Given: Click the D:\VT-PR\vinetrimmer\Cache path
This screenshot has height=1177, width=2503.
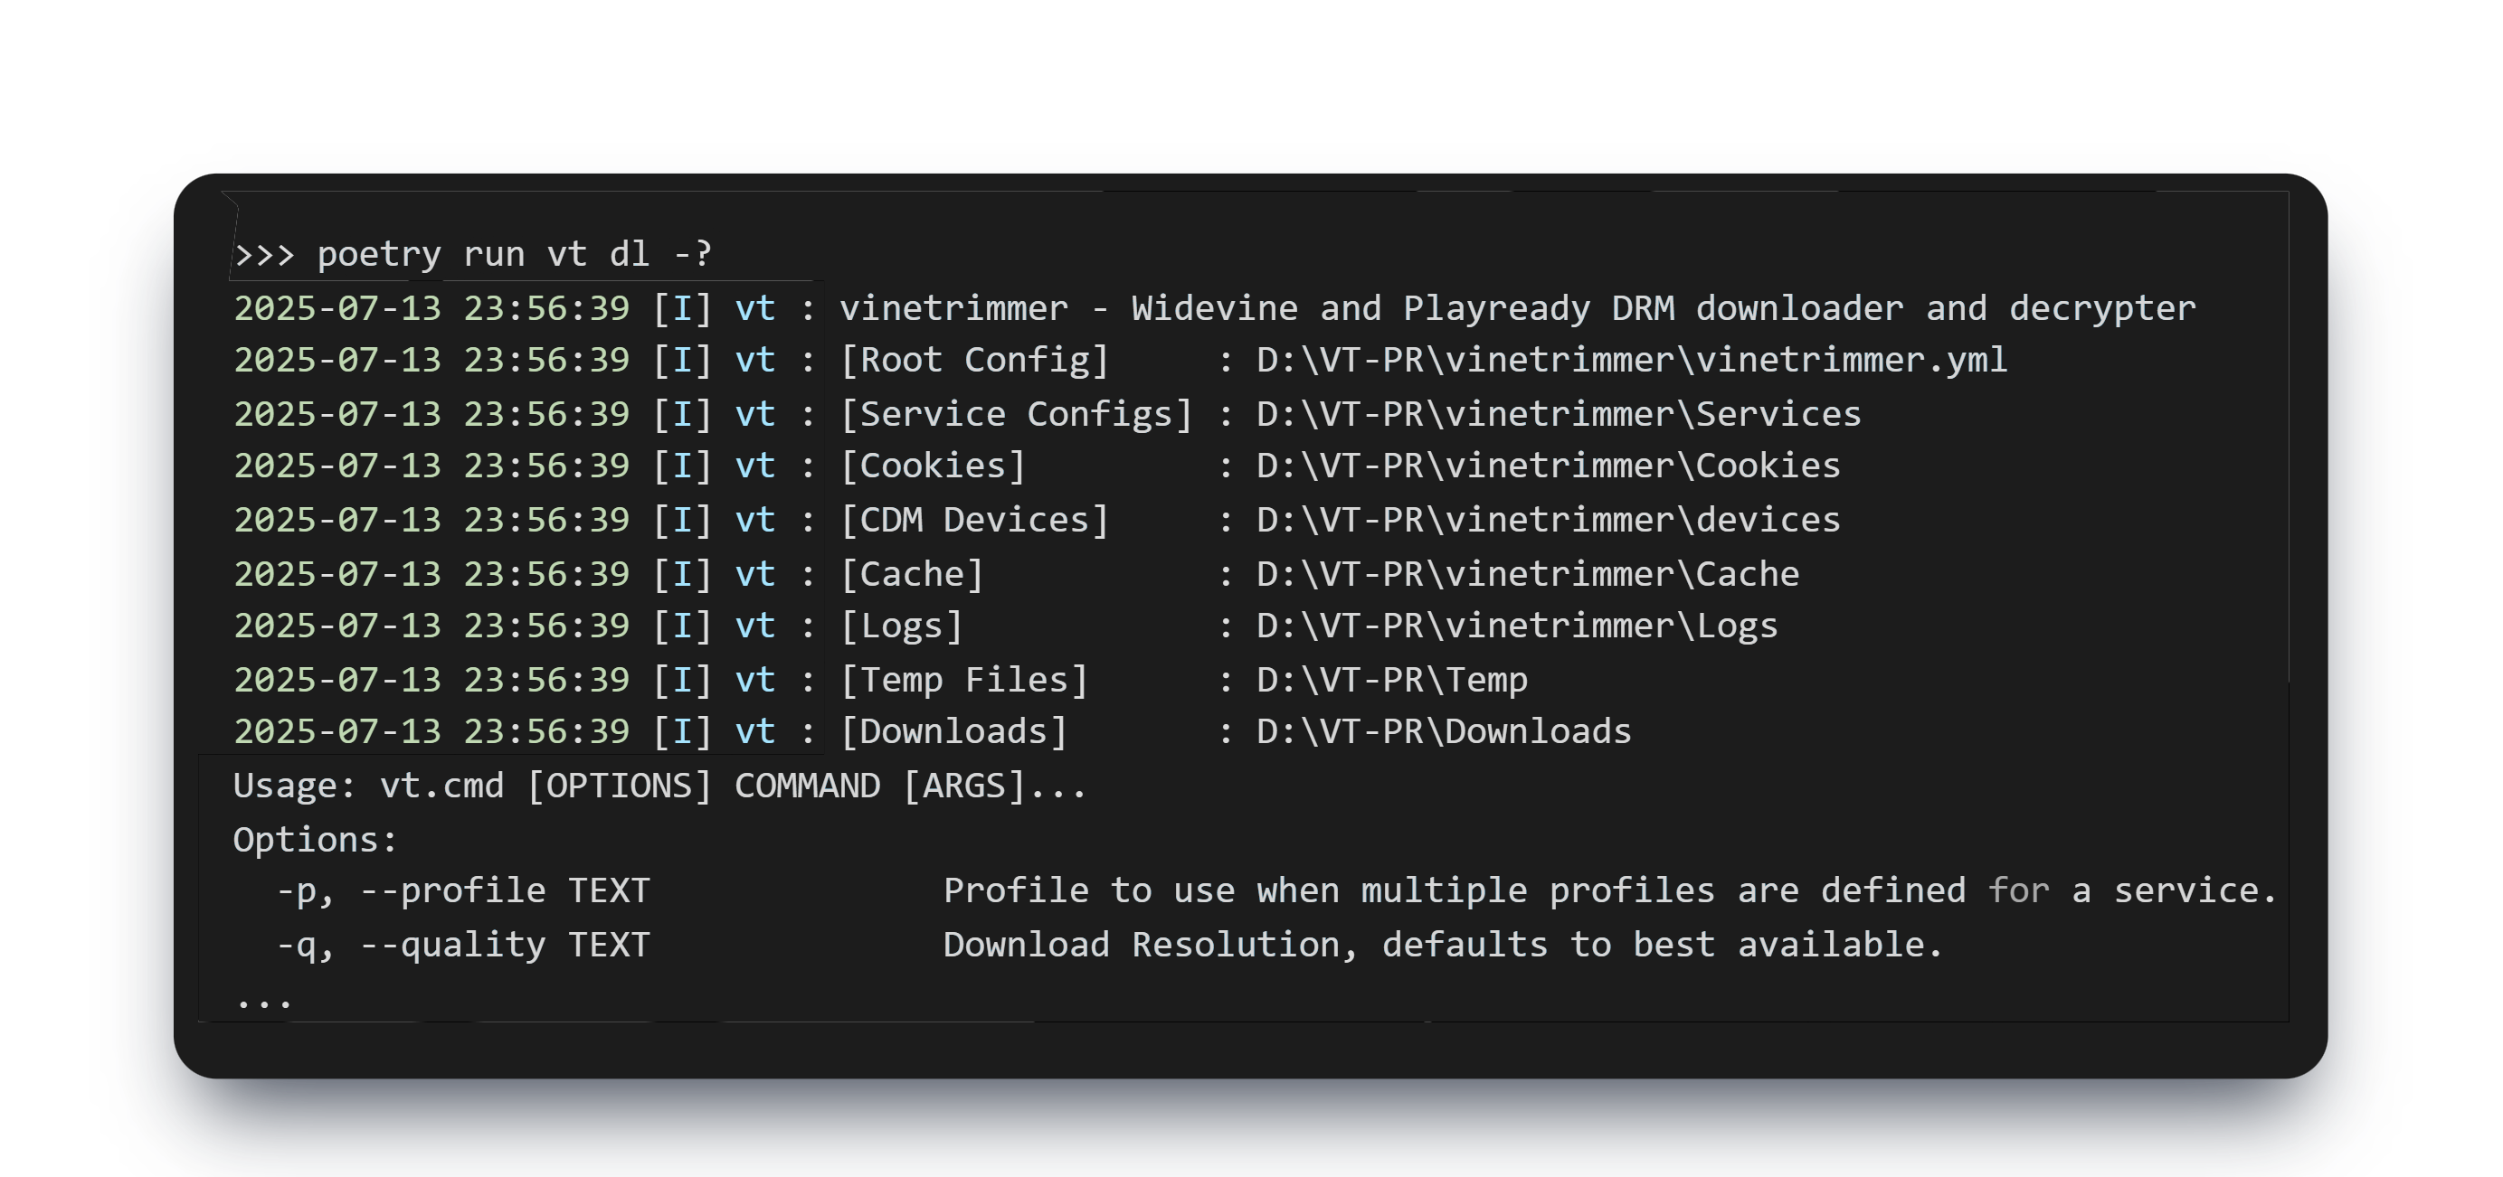Looking at the screenshot, I should (1526, 574).
